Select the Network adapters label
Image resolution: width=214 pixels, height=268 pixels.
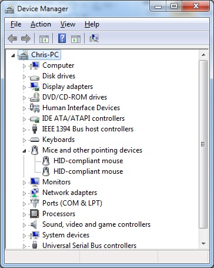click(69, 193)
